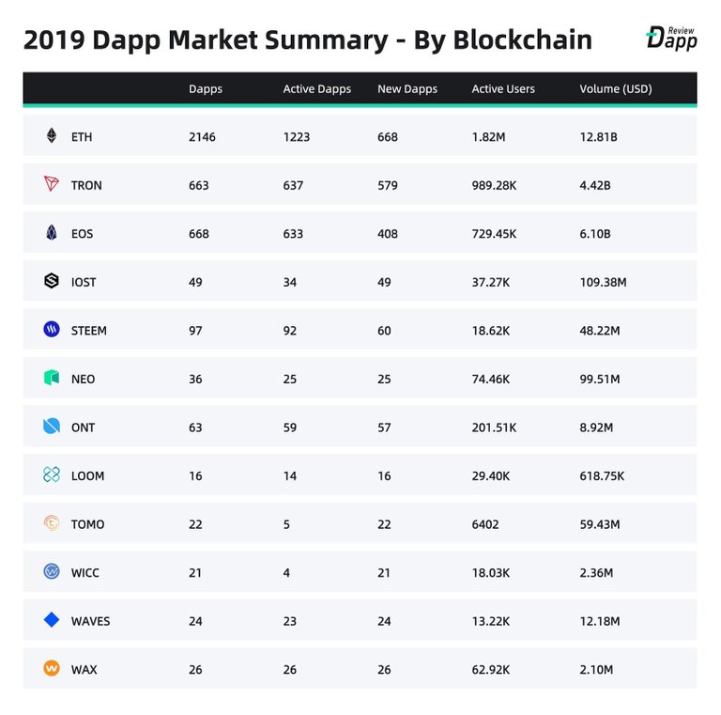Viewport: 721px width, 715px height.
Task: Click the WAVES blue diamond icon
Action: [x=52, y=620]
